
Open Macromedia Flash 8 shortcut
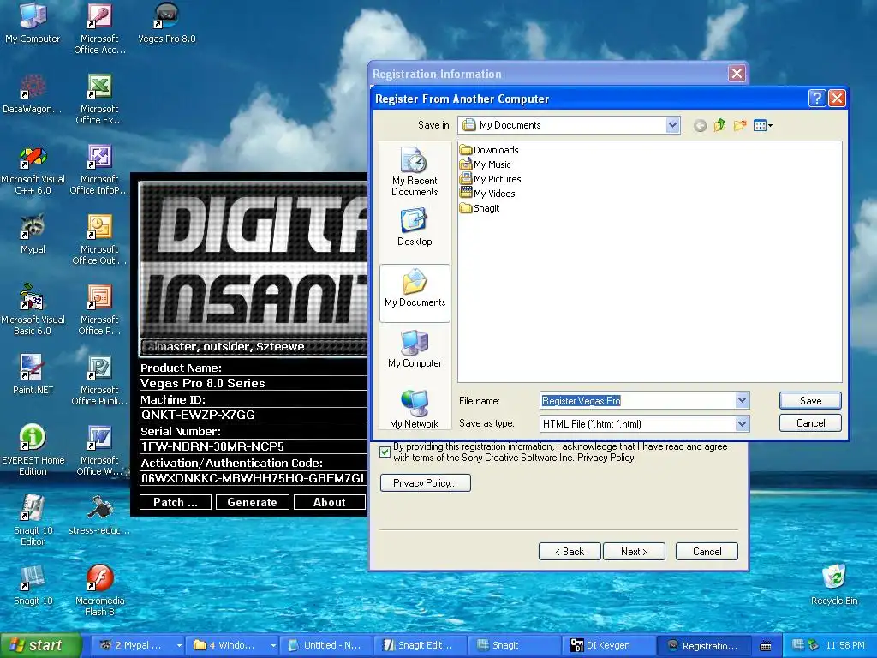(99, 590)
